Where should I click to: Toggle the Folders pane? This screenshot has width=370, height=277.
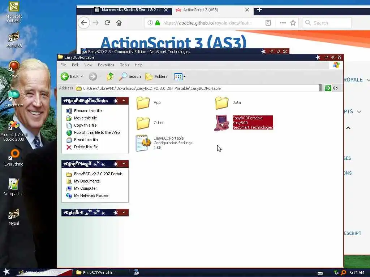[x=156, y=76]
